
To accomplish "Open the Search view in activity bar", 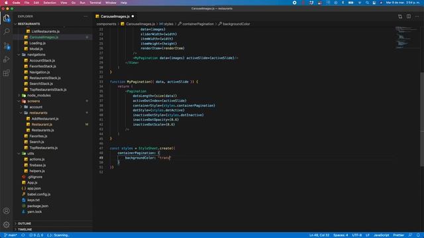I will [x=7, y=32].
